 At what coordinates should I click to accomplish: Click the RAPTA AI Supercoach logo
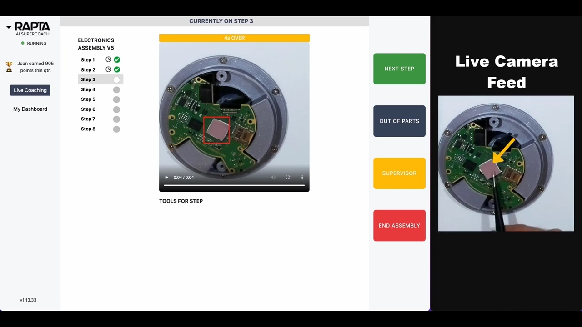pyautogui.click(x=32, y=29)
